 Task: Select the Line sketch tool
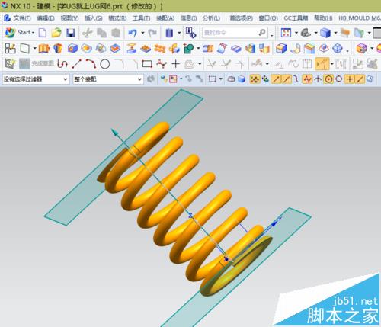pos(76,64)
